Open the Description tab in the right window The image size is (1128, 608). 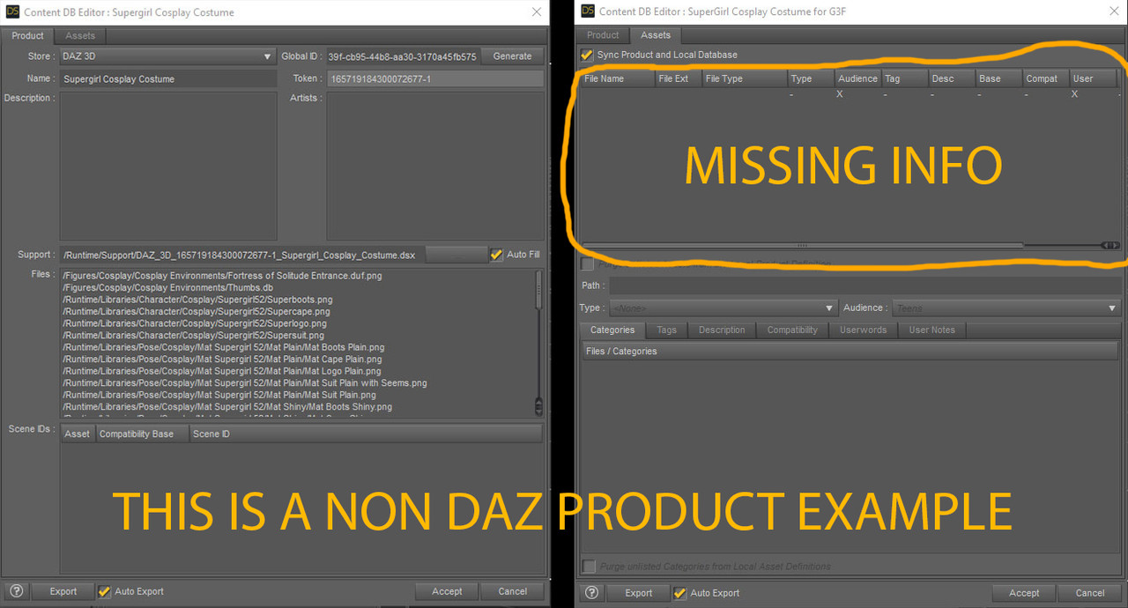[722, 330]
